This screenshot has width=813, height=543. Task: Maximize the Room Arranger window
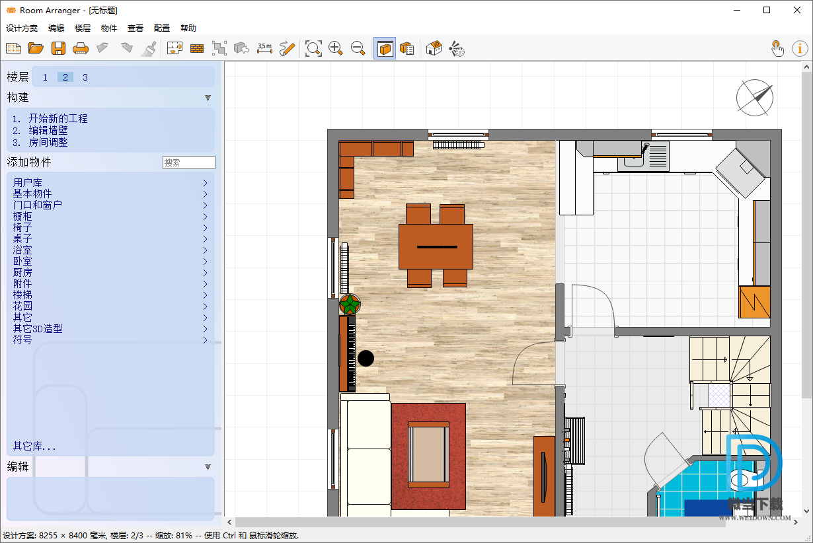767,10
